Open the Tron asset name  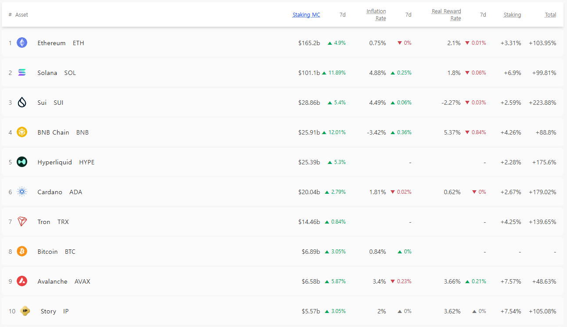pyautogui.click(x=44, y=222)
